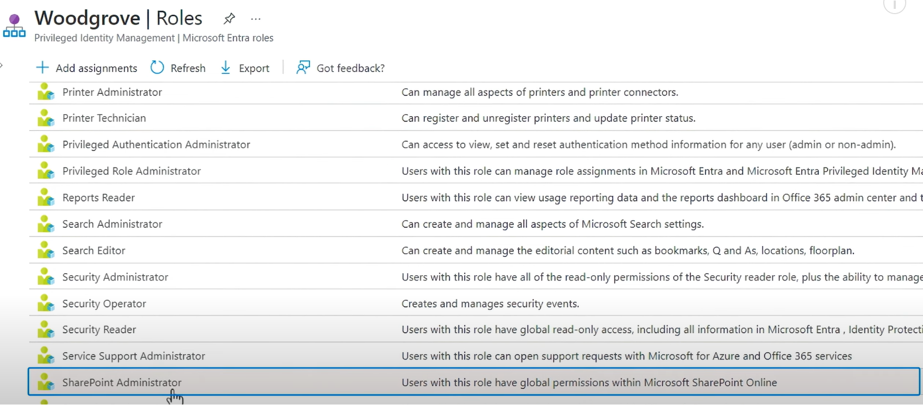Viewport: 923px width, 405px height.
Task: Click the role icon beside Security Operator
Action: coord(46,303)
